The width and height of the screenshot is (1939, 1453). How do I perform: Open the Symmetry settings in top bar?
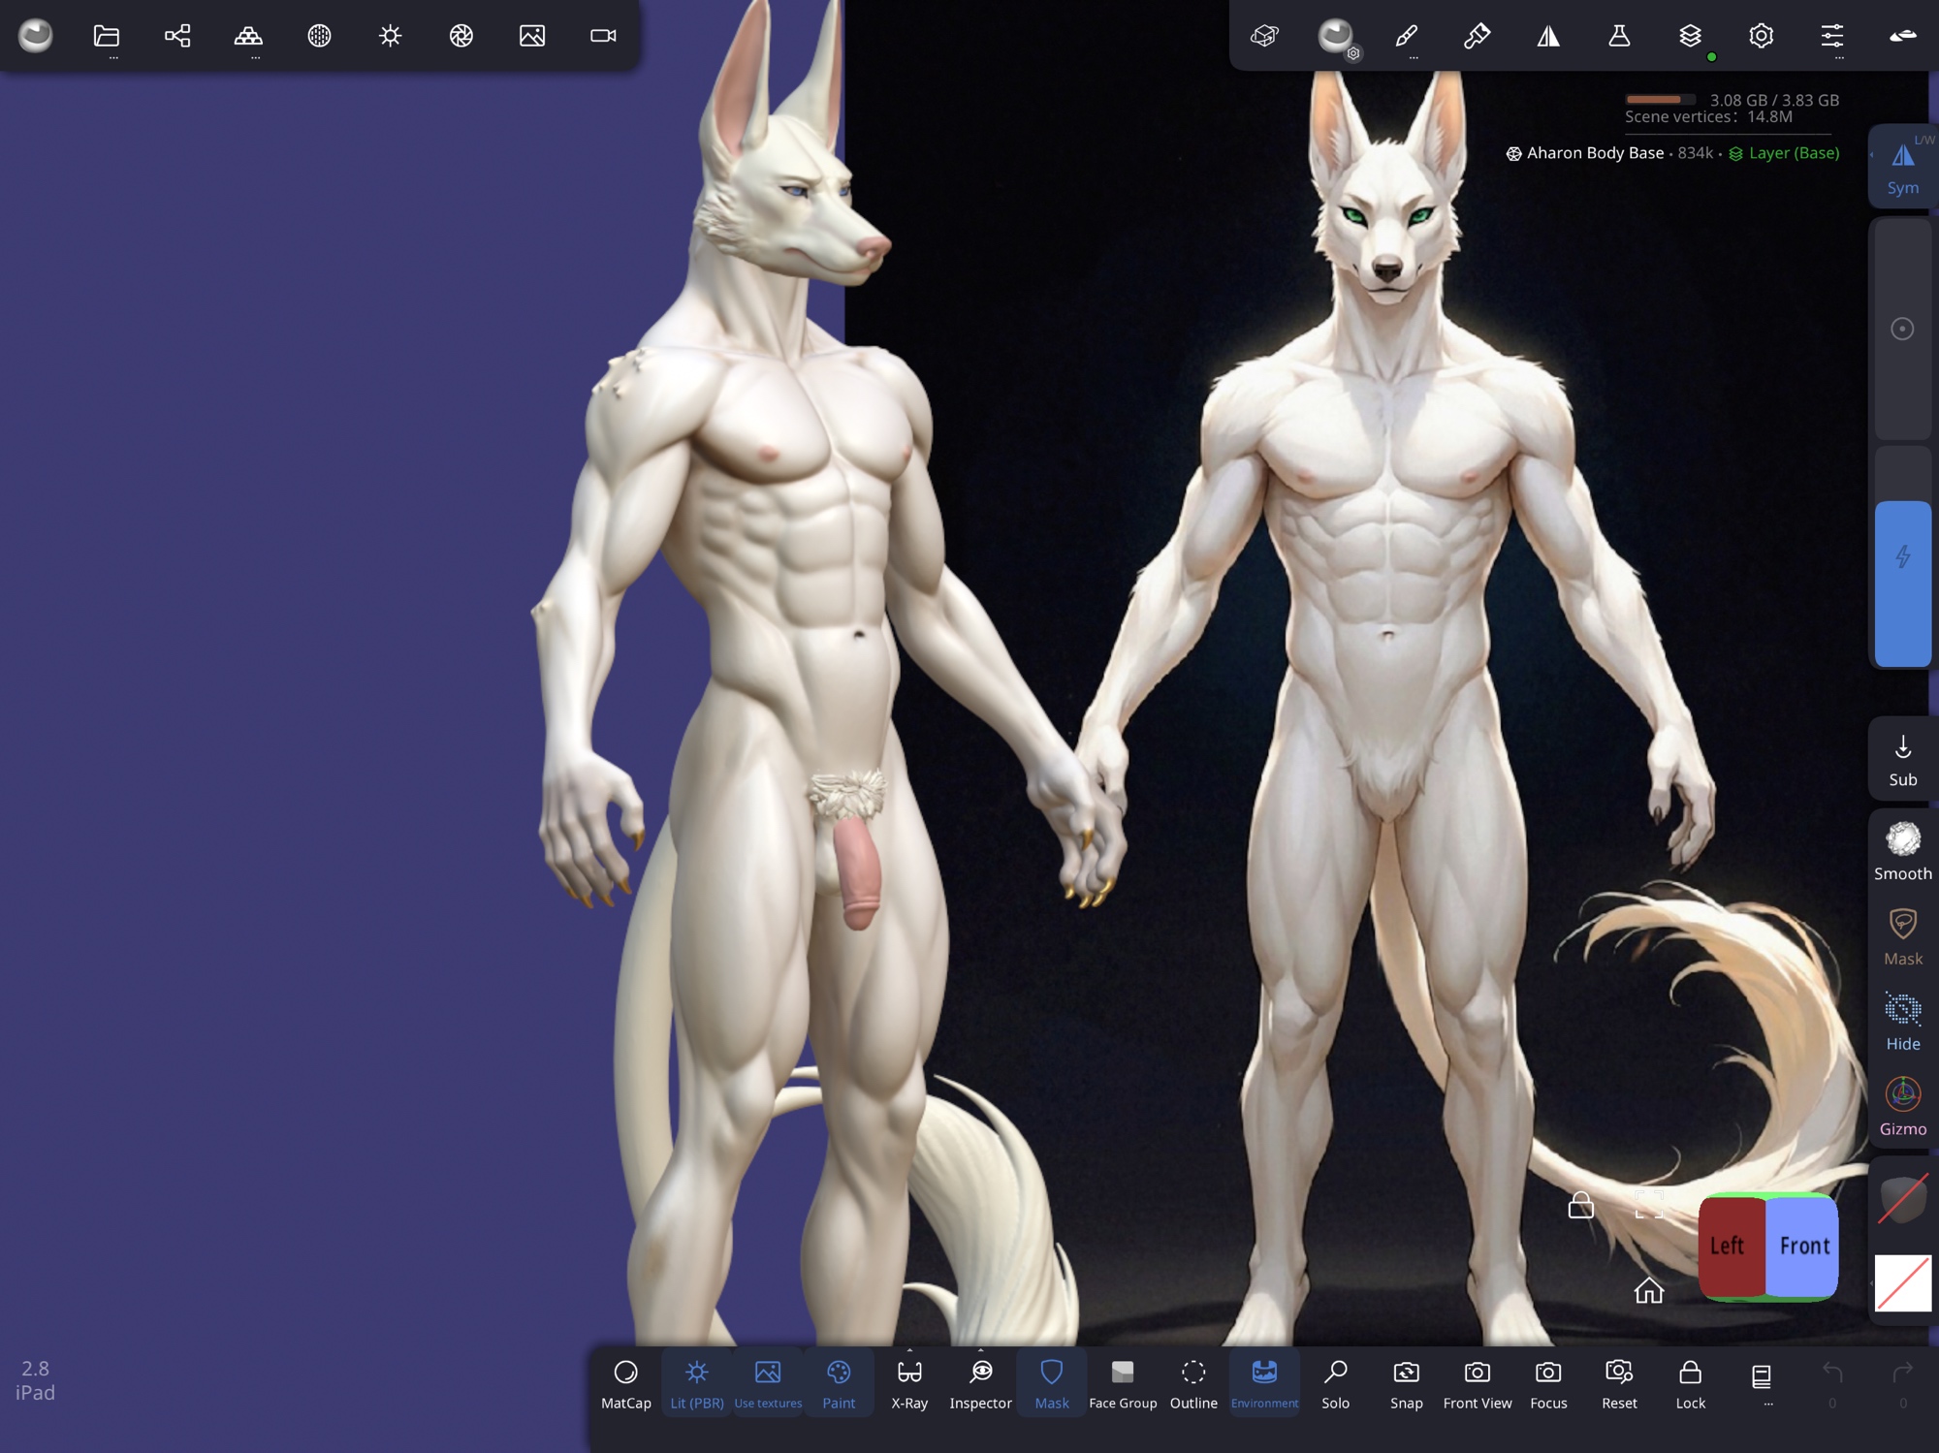coord(1548,36)
